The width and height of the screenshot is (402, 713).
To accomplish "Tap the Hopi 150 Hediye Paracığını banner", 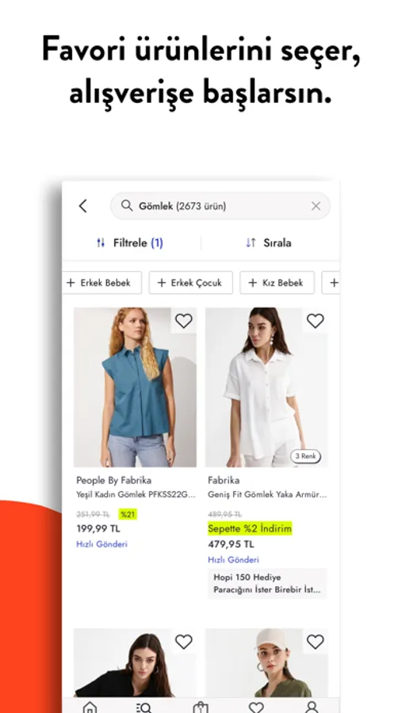I will (x=267, y=583).
